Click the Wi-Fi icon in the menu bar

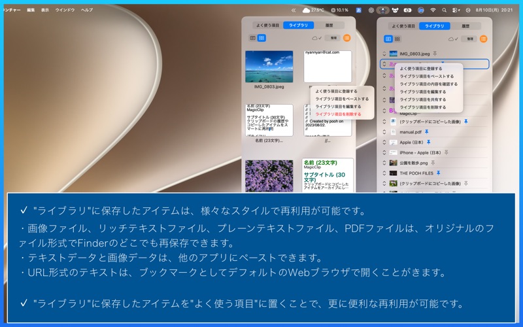(x=433, y=10)
